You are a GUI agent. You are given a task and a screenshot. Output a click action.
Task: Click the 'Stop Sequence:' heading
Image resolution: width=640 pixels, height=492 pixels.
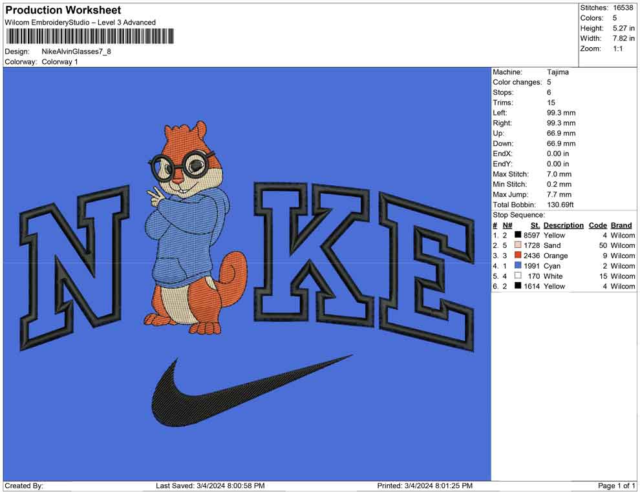pos(518,215)
